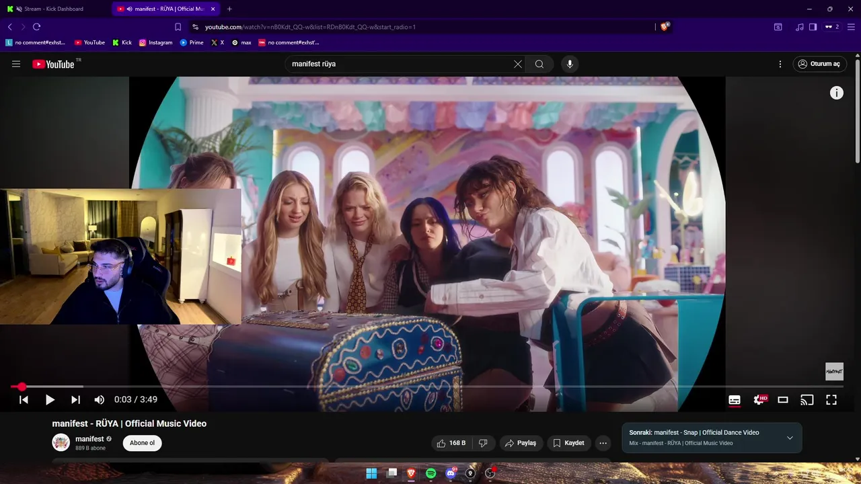The width and height of the screenshot is (861, 484).
Task: Click the youtube.com address bar URL
Action: 310,27
